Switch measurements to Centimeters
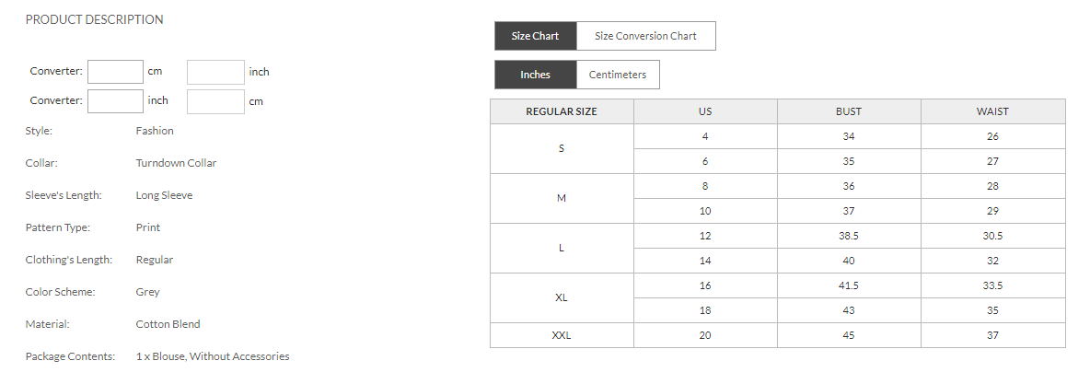 point(618,75)
